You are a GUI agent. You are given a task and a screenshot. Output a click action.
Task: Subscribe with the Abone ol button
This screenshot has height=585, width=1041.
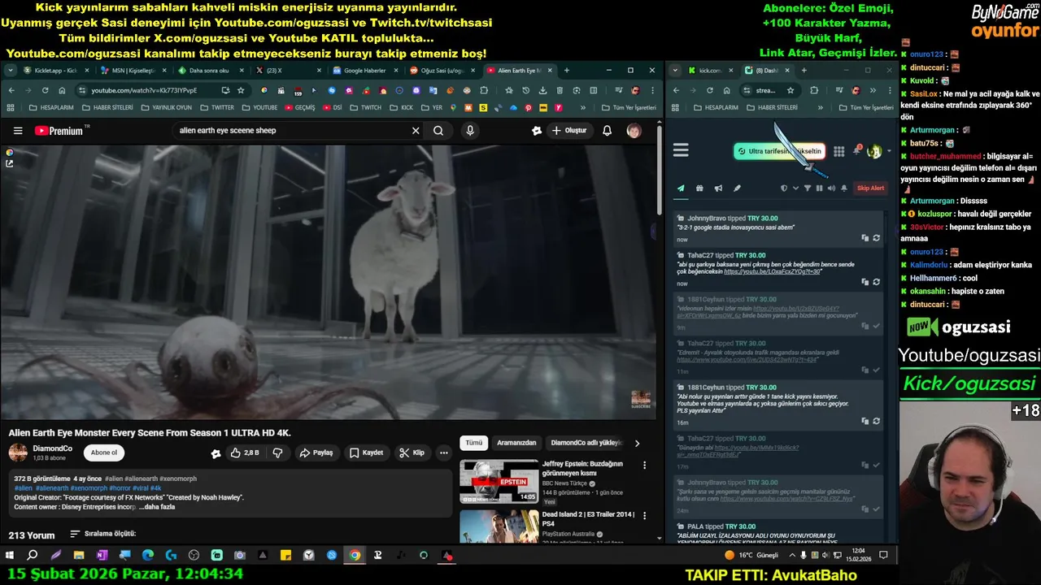[x=104, y=453]
